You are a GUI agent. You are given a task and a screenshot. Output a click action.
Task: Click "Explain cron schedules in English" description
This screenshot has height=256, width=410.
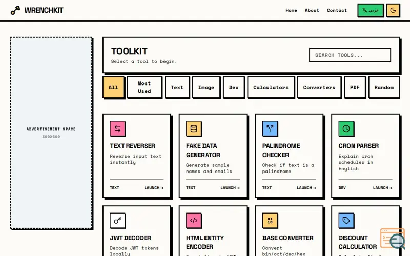[x=356, y=162]
